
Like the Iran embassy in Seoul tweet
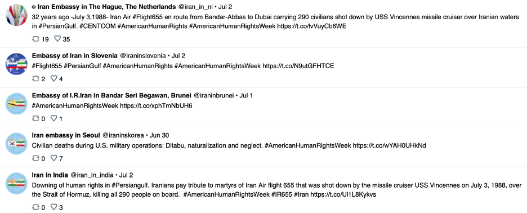point(54,158)
